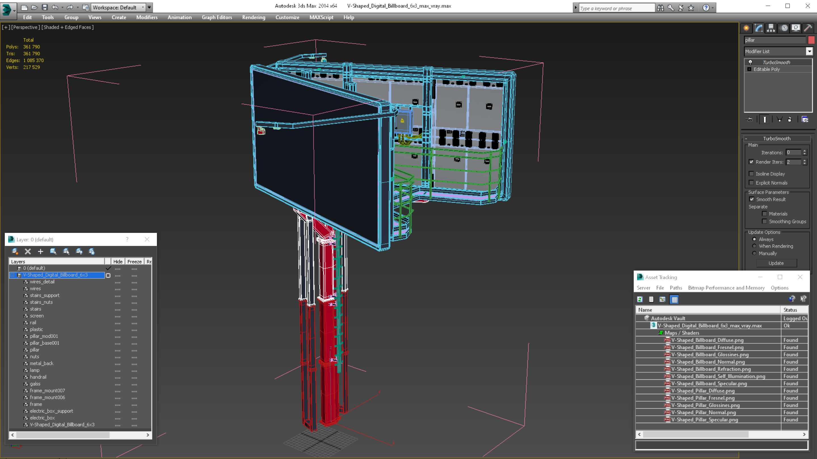
Task: Open the Graph Editors menu
Action: click(x=217, y=17)
